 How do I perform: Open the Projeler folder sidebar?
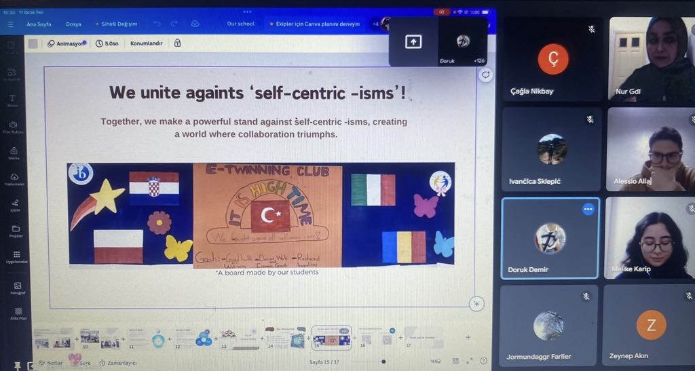click(x=16, y=231)
